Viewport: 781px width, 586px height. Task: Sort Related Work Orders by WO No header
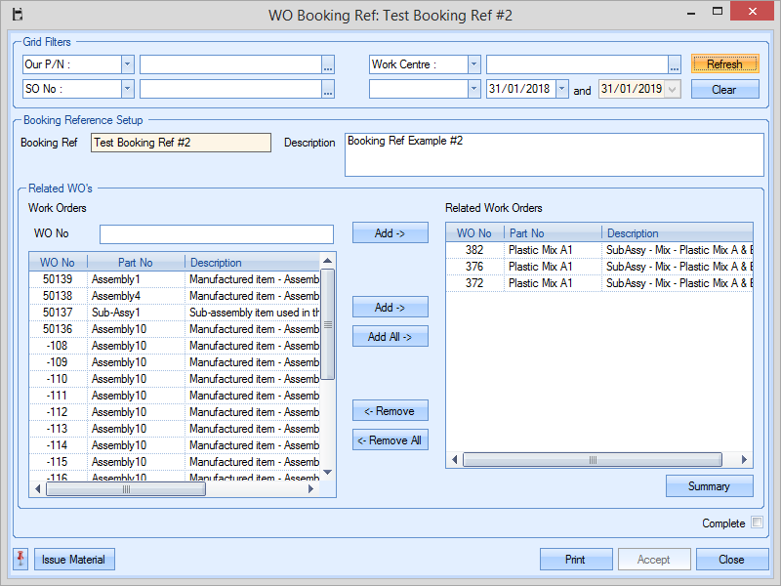[x=474, y=233]
